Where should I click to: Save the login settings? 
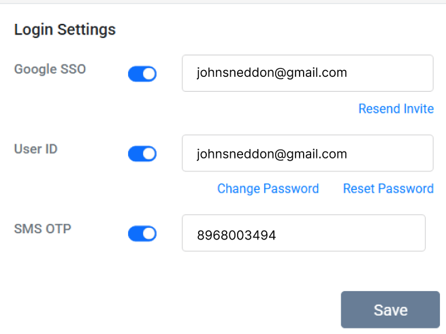[390, 310]
